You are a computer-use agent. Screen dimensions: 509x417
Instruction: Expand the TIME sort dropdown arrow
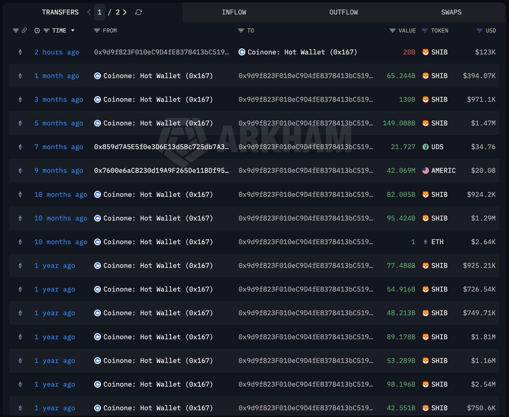(73, 31)
